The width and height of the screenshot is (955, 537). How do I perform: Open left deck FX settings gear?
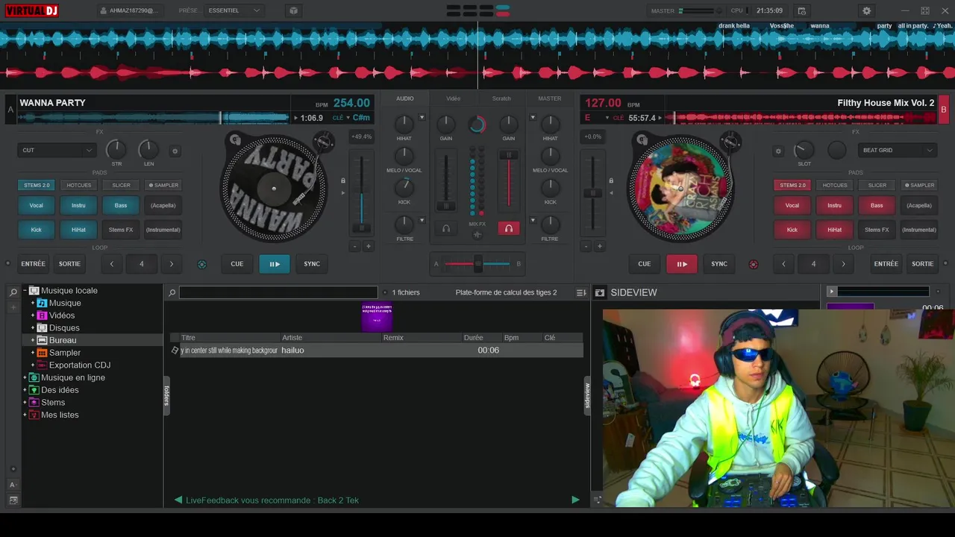pyautogui.click(x=175, y=151)
